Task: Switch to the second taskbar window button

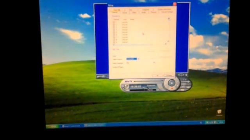Action: point(95,125)
